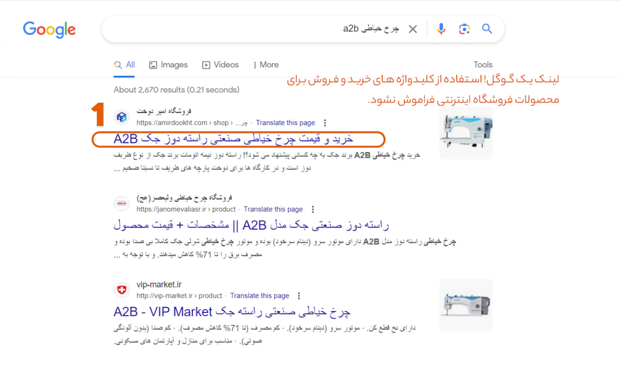Activate voice search microphone
This screenshot has height=371, width=620.
441,29
